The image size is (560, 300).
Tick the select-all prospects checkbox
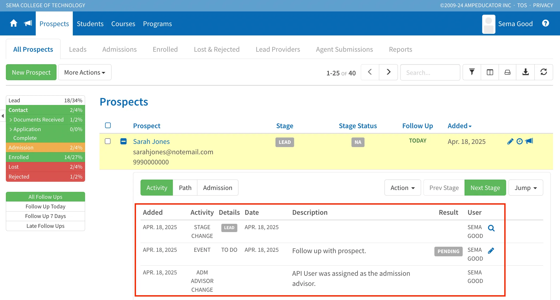tap(108, 125)
